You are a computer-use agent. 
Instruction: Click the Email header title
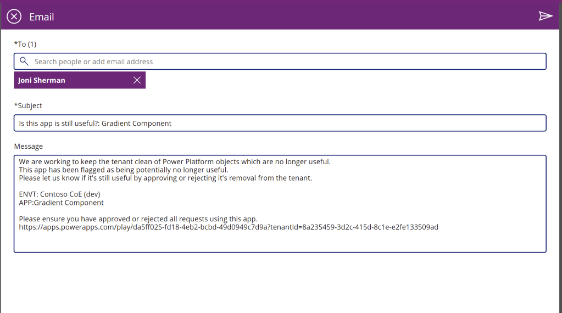pyautogui.click(x=42, y=17)
